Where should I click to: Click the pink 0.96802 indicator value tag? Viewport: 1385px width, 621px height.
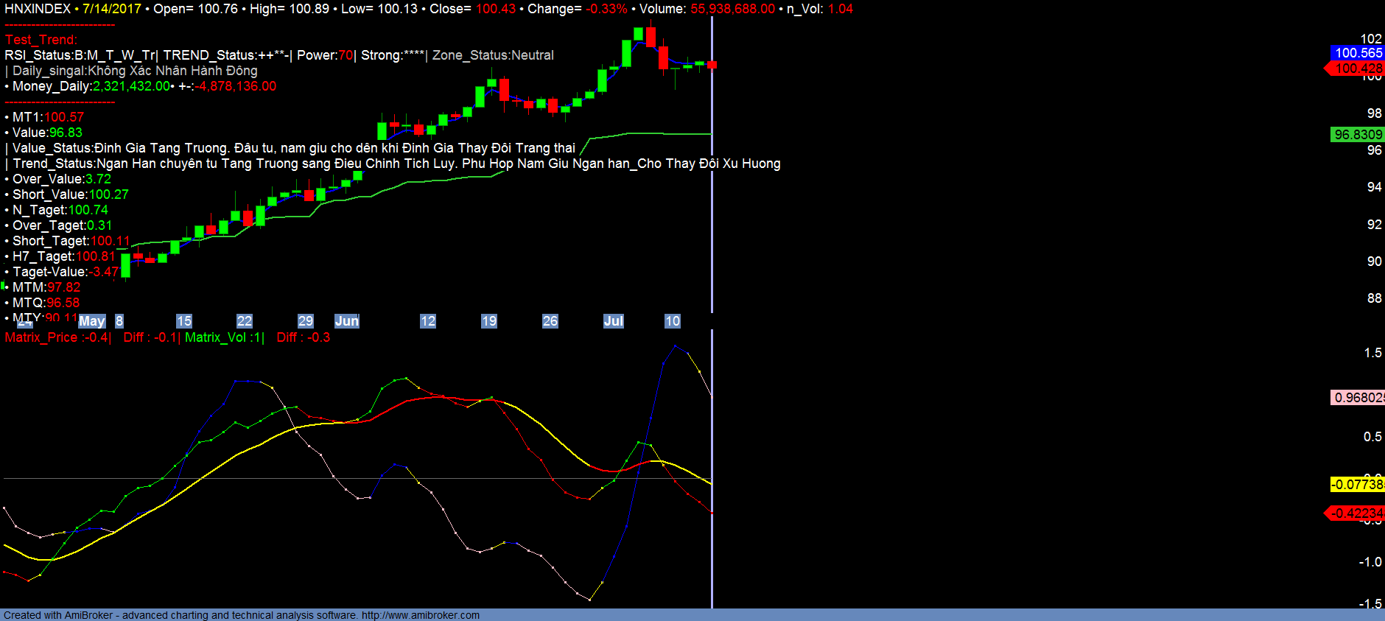tap(1357, 398)
